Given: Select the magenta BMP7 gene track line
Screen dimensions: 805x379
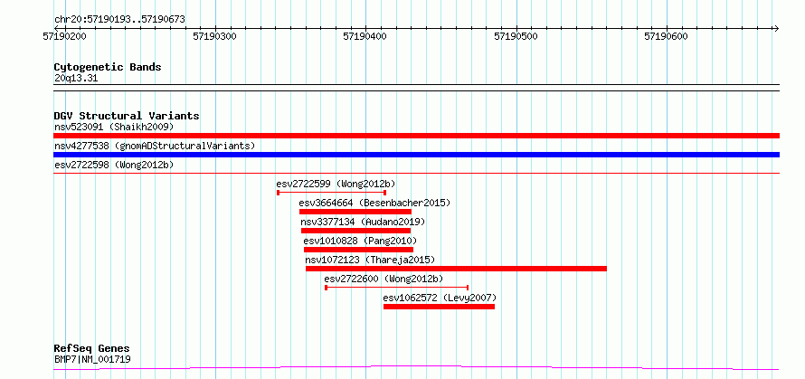Looking at the screenshot, I should pyautogui.click(x=416, y=368).
